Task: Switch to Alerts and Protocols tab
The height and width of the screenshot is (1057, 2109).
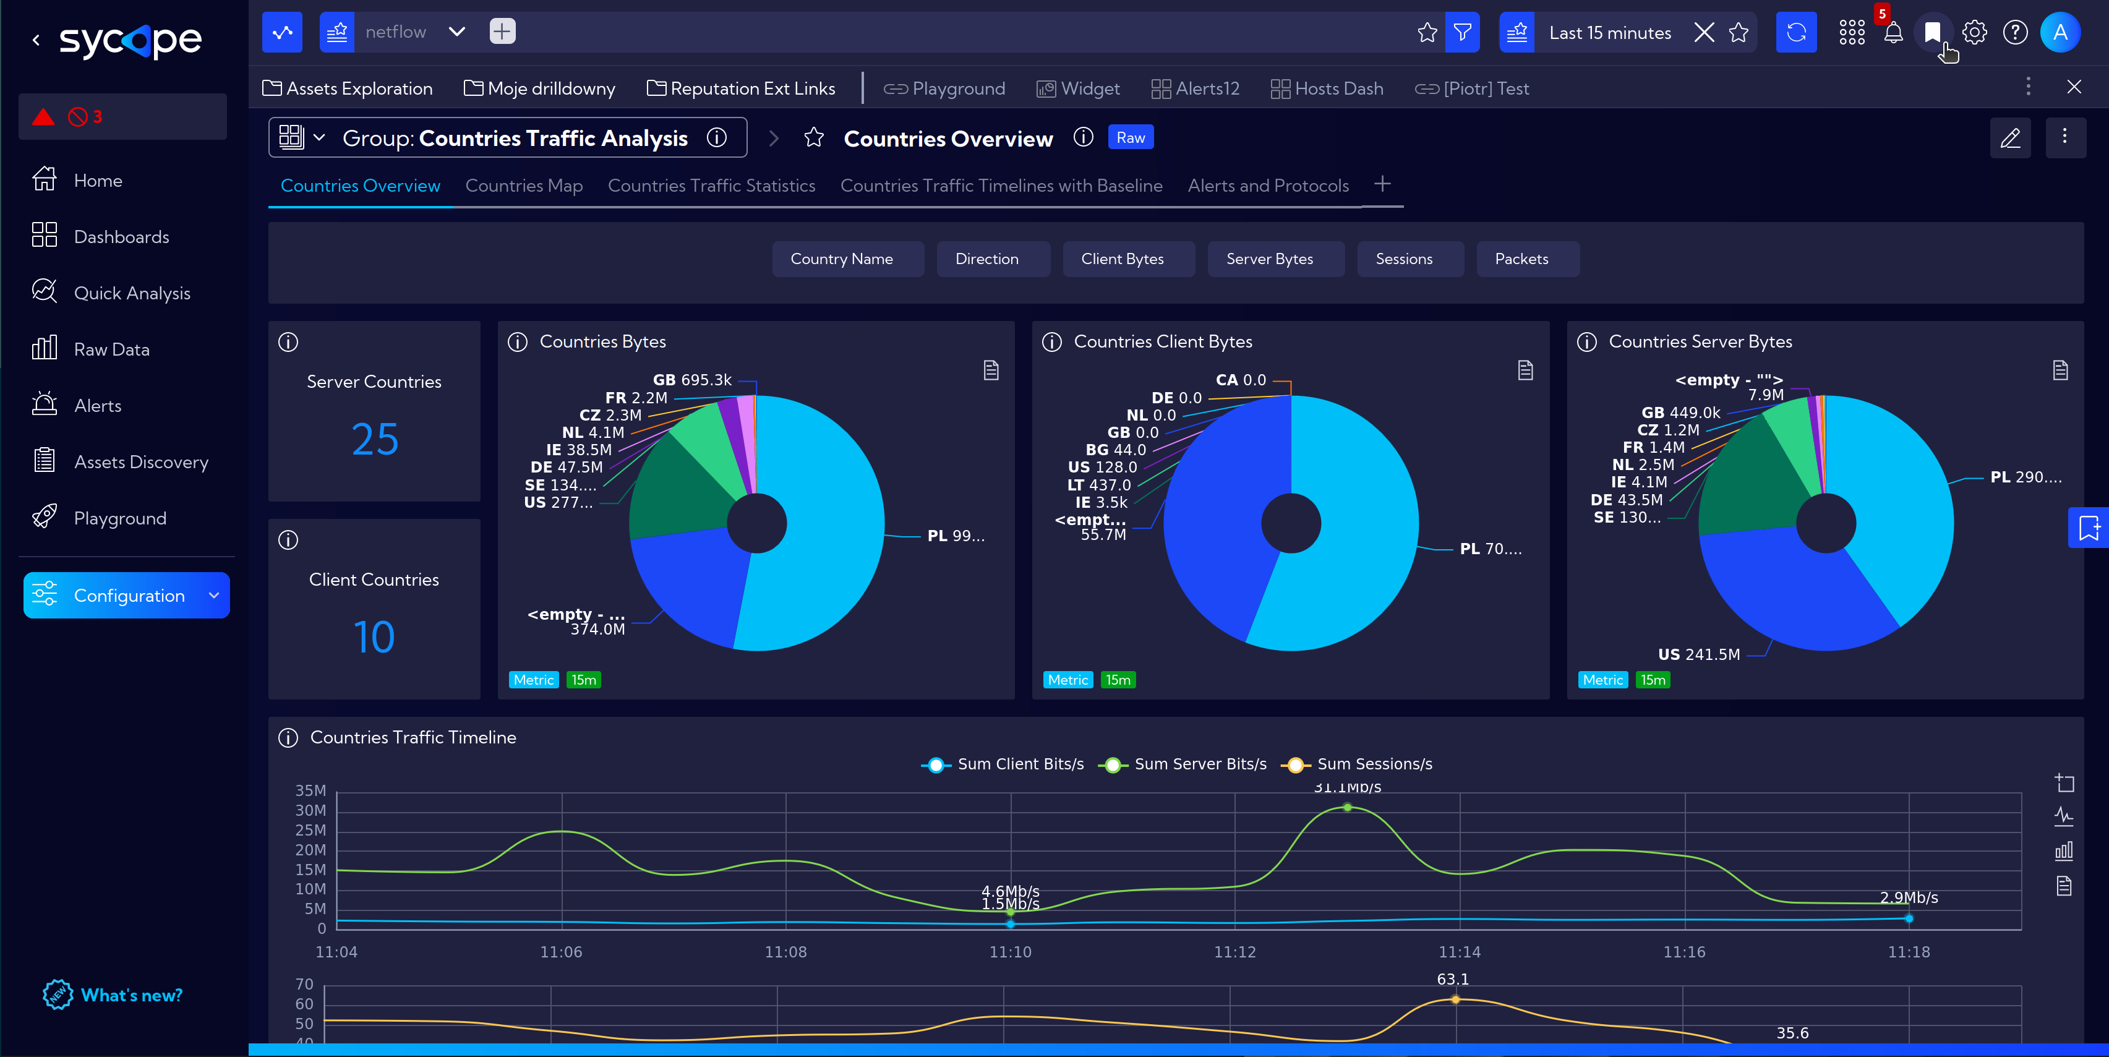Action: coord(1268,185)
